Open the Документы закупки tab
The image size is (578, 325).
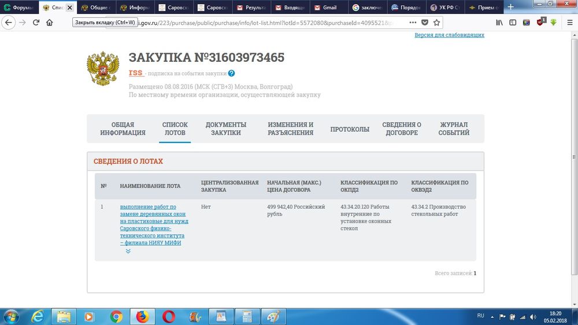[226, 128]
